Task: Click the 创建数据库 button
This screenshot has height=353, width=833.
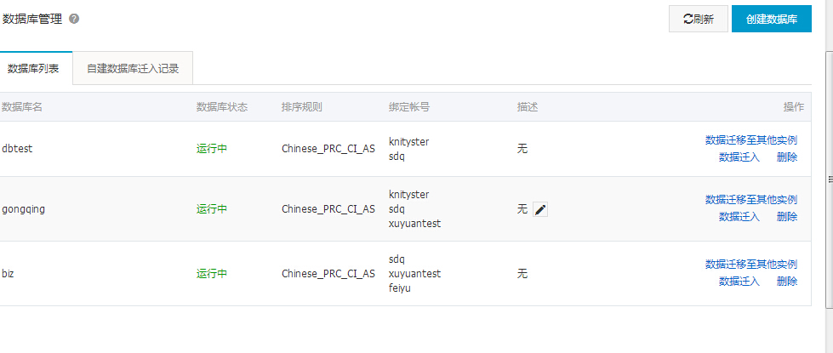Action: [x=771, y=19]
